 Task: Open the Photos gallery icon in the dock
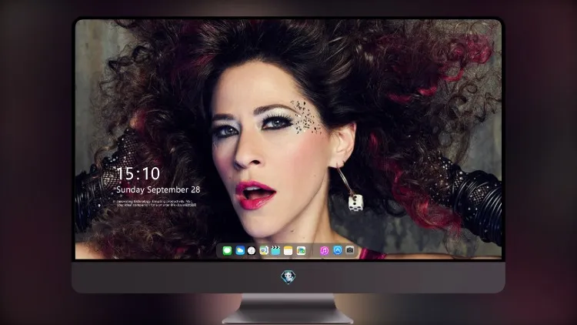pos(301,251)
